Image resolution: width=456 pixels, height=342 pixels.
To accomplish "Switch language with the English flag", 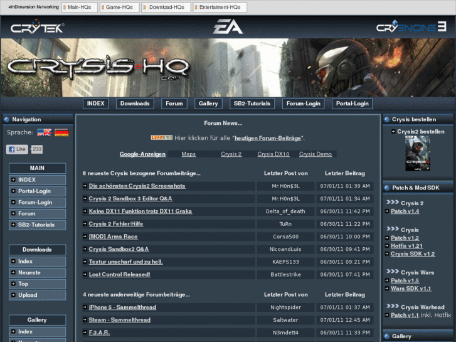I will (45, 132).
